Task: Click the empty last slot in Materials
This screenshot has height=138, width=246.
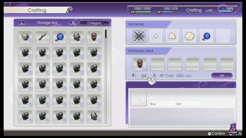Action: tap(223, 36)
